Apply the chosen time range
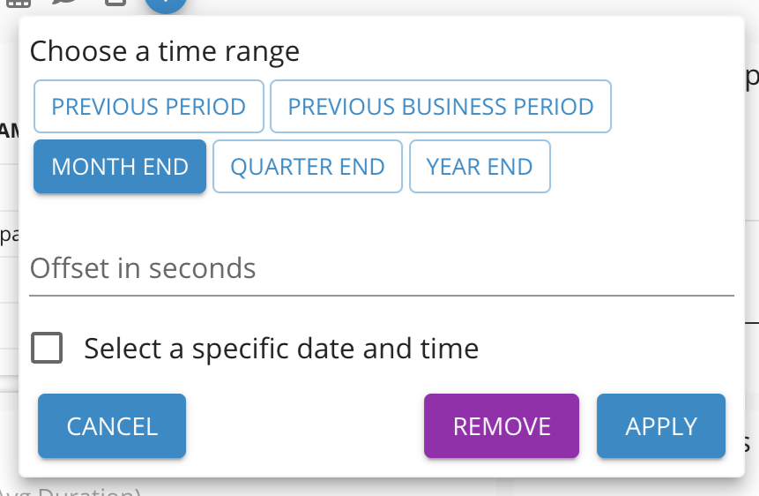Image resolution: width=759 pixels, height=496 pixels. click(661, 426)
